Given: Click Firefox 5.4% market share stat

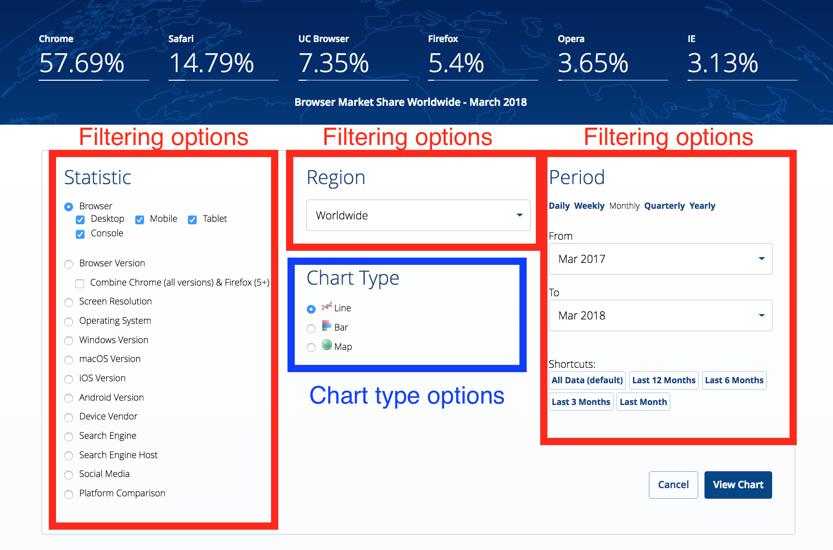Looking at the screenshot, I should [x=483, y=56].
